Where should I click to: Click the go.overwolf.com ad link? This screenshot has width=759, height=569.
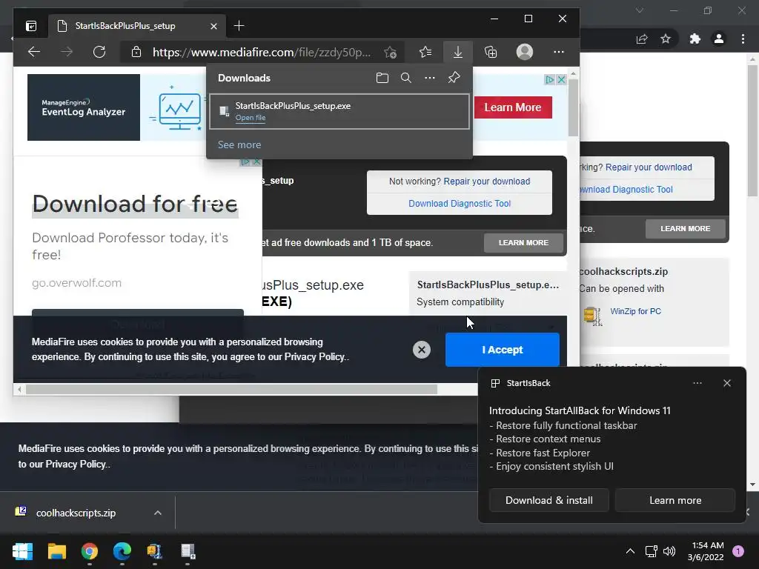click(x=76, y=283)
